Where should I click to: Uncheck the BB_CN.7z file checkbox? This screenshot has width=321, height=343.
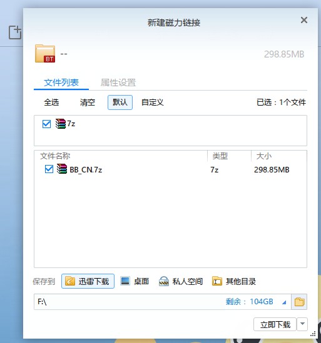click(49, 169)
